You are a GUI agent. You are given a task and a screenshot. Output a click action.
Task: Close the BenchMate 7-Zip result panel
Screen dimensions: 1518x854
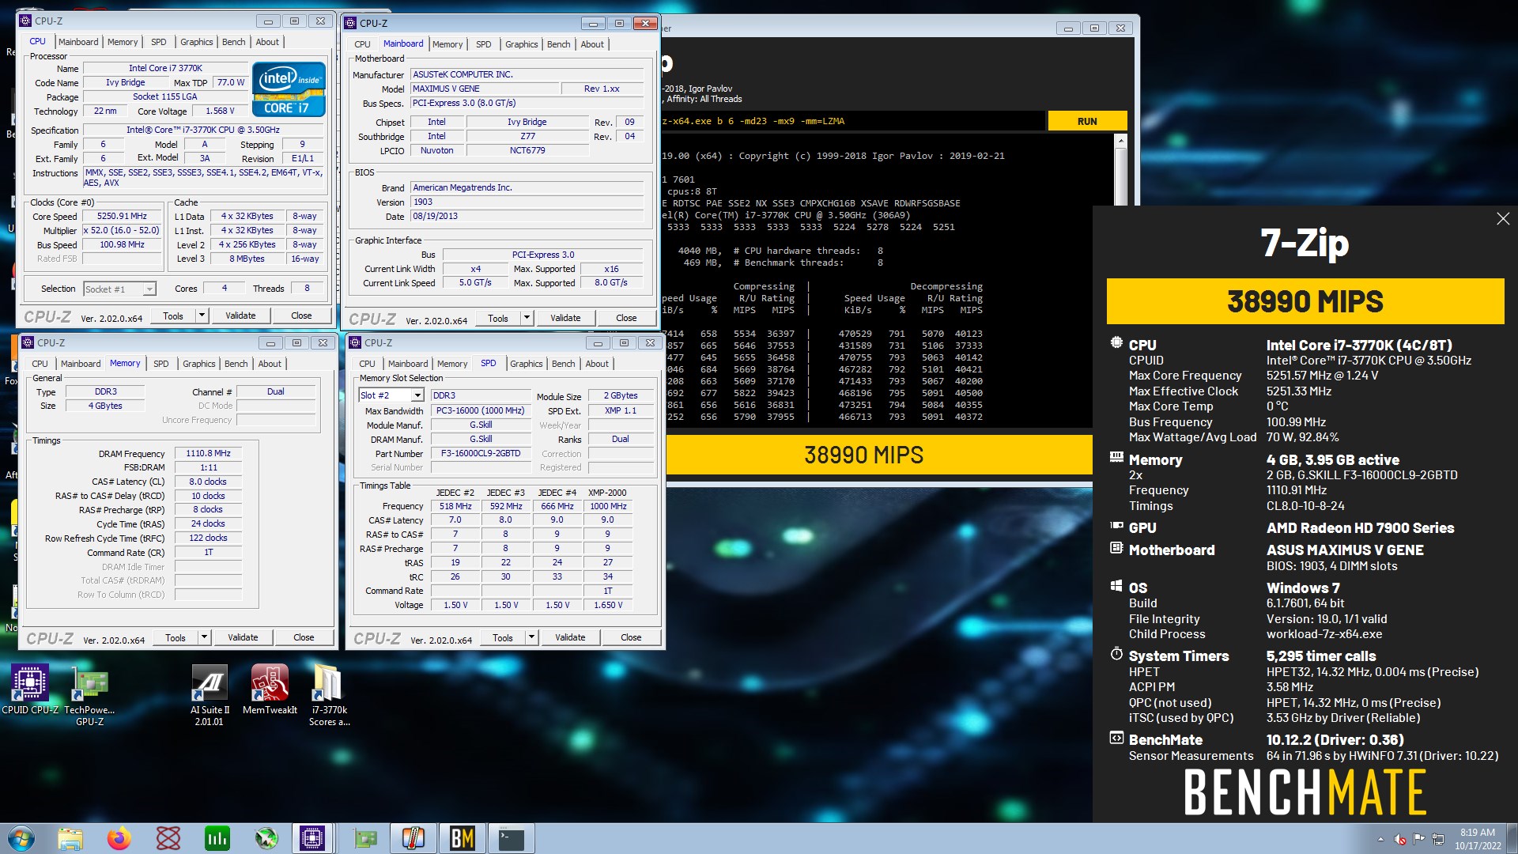1503,219
